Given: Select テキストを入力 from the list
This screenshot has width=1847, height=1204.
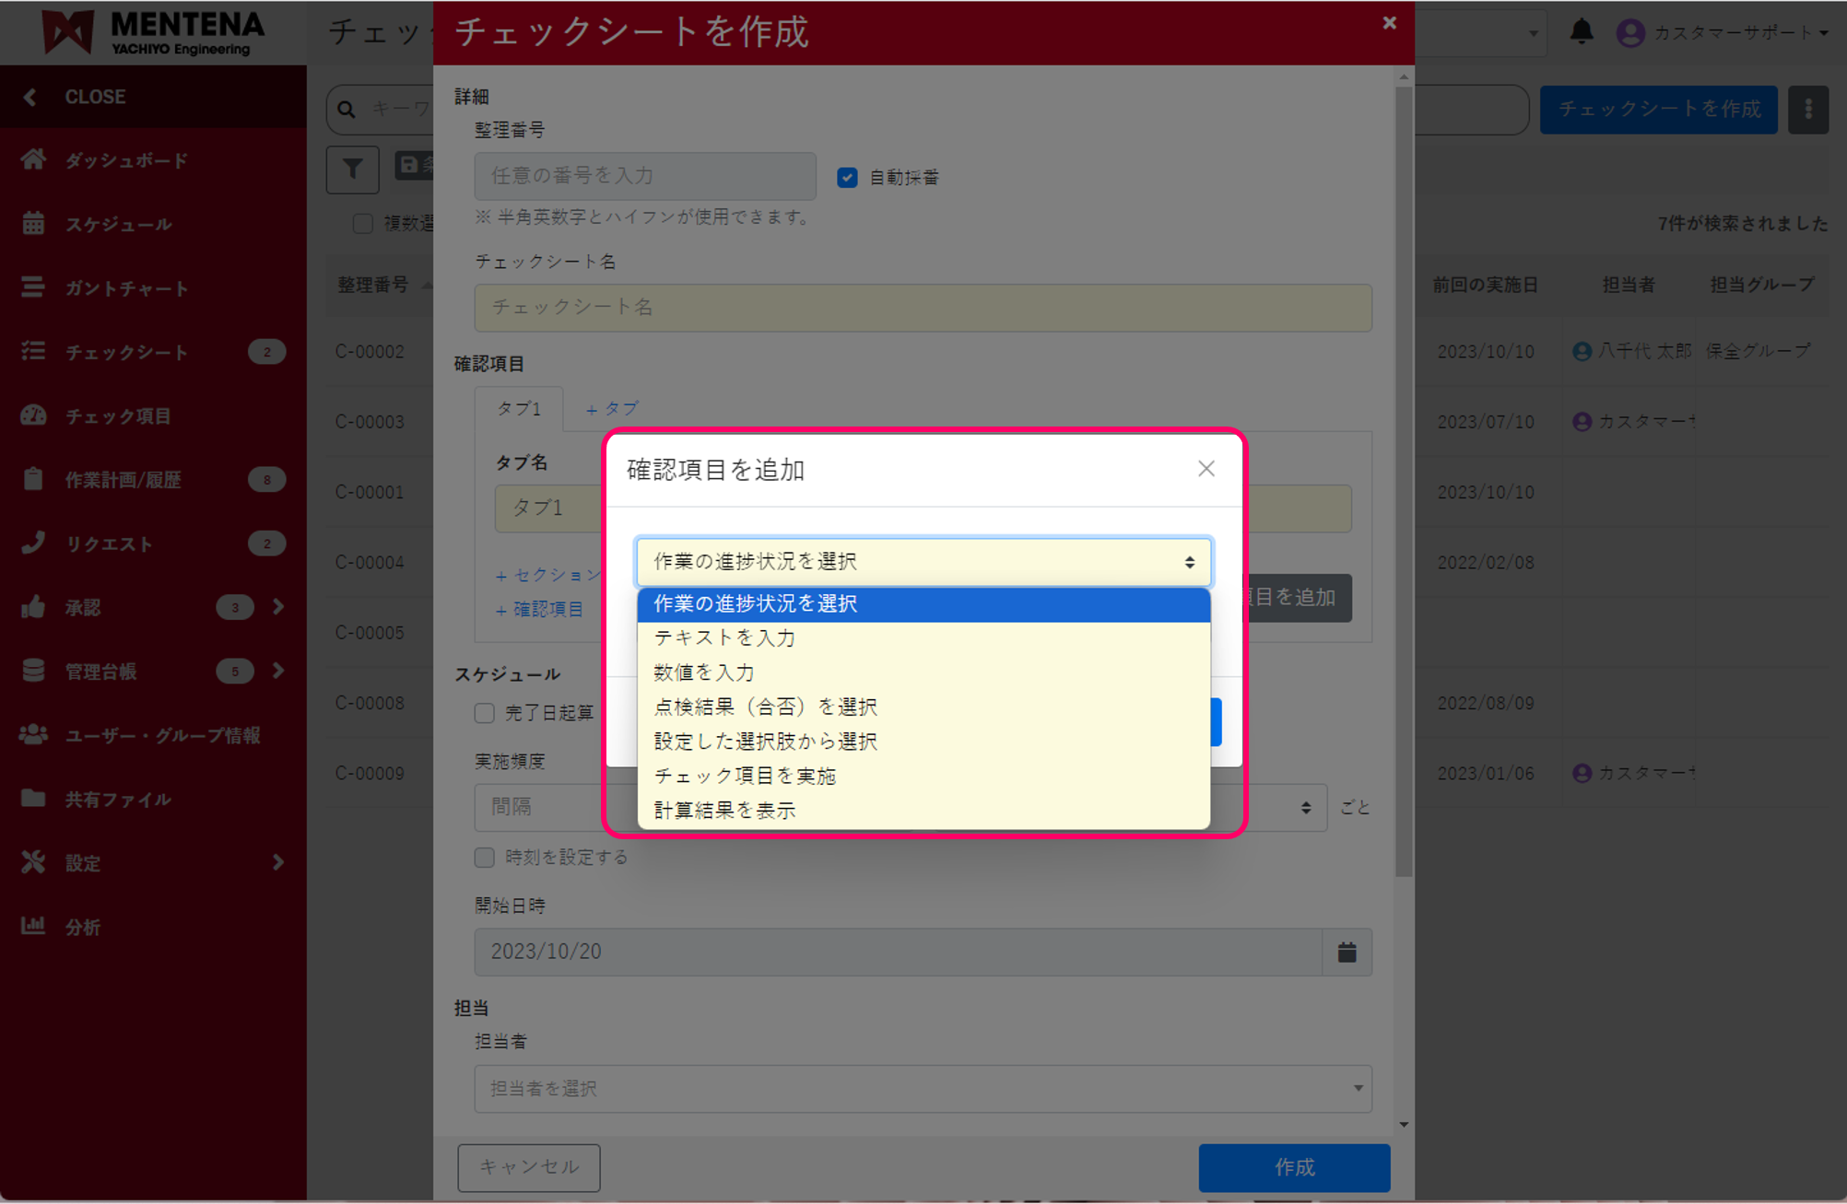Looking at the screenshot, I should (x=722, y=637).
